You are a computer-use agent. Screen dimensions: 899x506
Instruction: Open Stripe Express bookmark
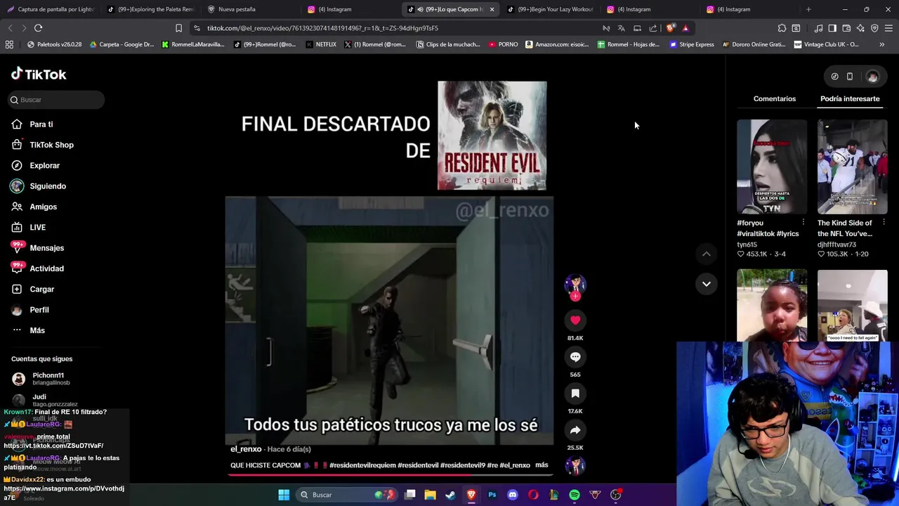coord(692,44)
